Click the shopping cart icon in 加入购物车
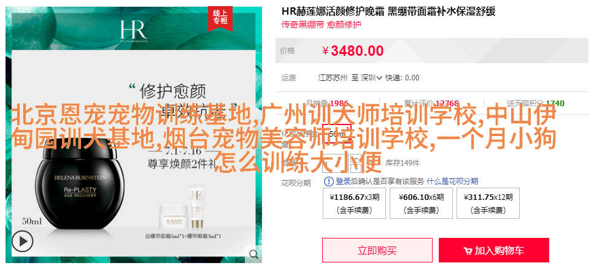 (x=468, y=251)
